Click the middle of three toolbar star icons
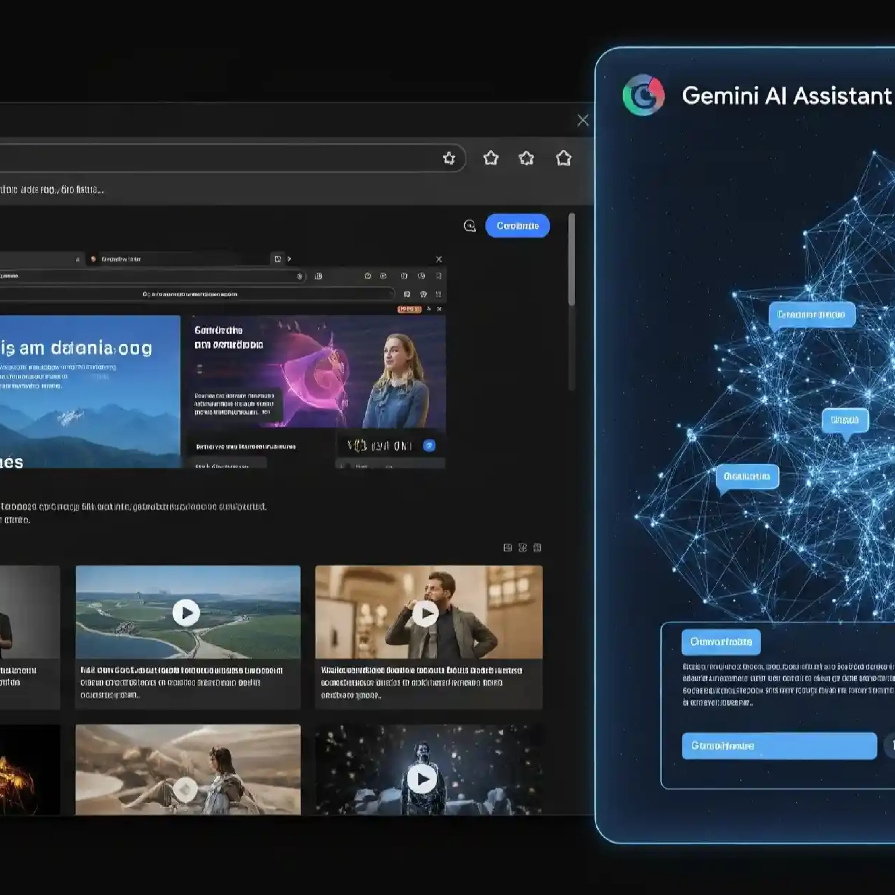 point(526,158)
